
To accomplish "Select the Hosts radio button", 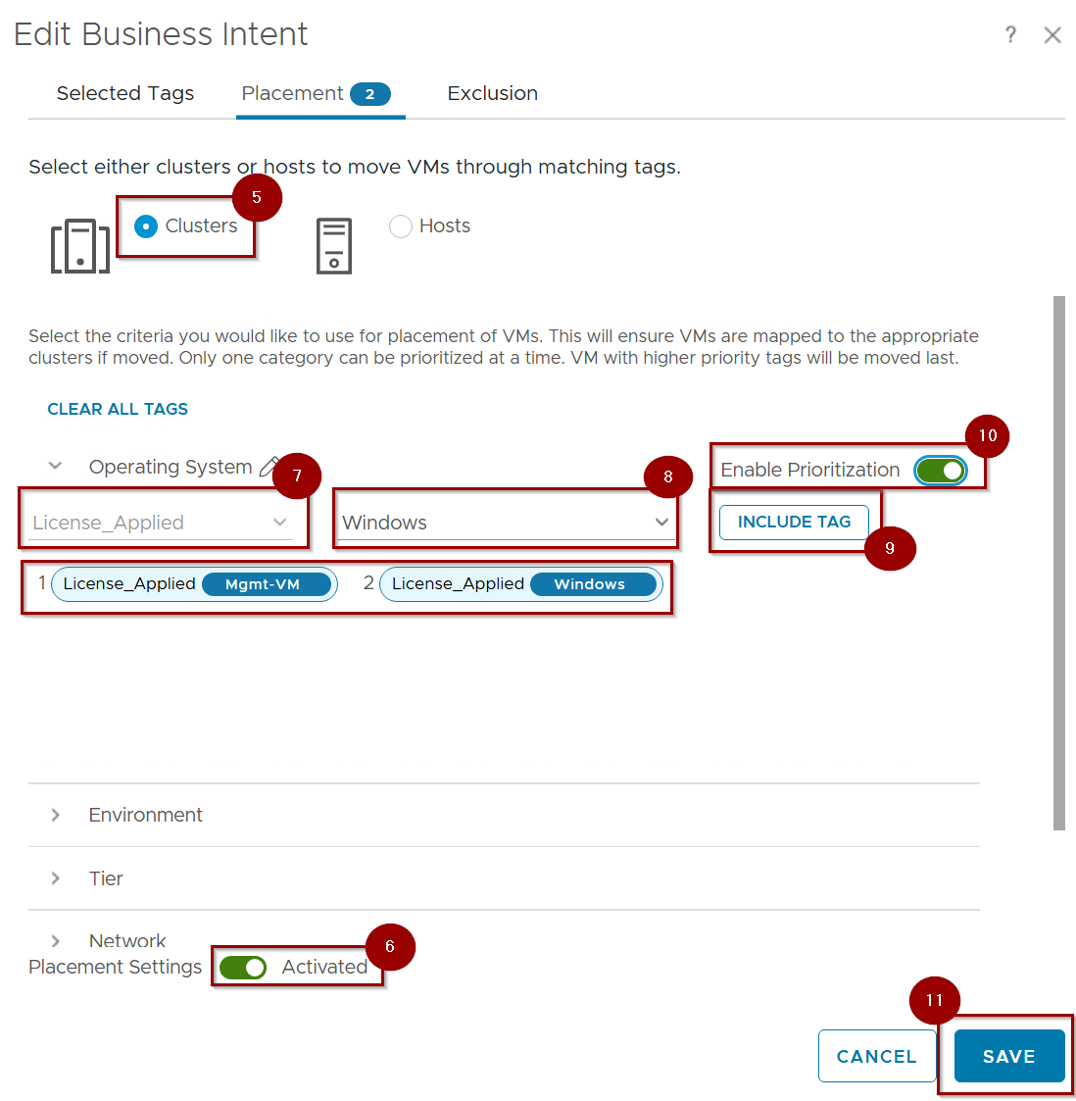I will click(401, 226).
